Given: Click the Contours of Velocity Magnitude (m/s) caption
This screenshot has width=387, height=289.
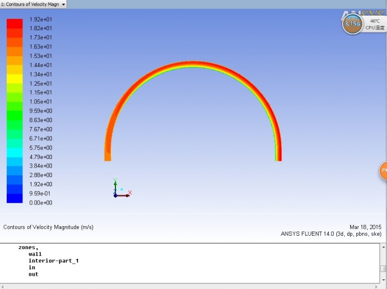Looking at the screenshot, I should click(x=48, y=227).
